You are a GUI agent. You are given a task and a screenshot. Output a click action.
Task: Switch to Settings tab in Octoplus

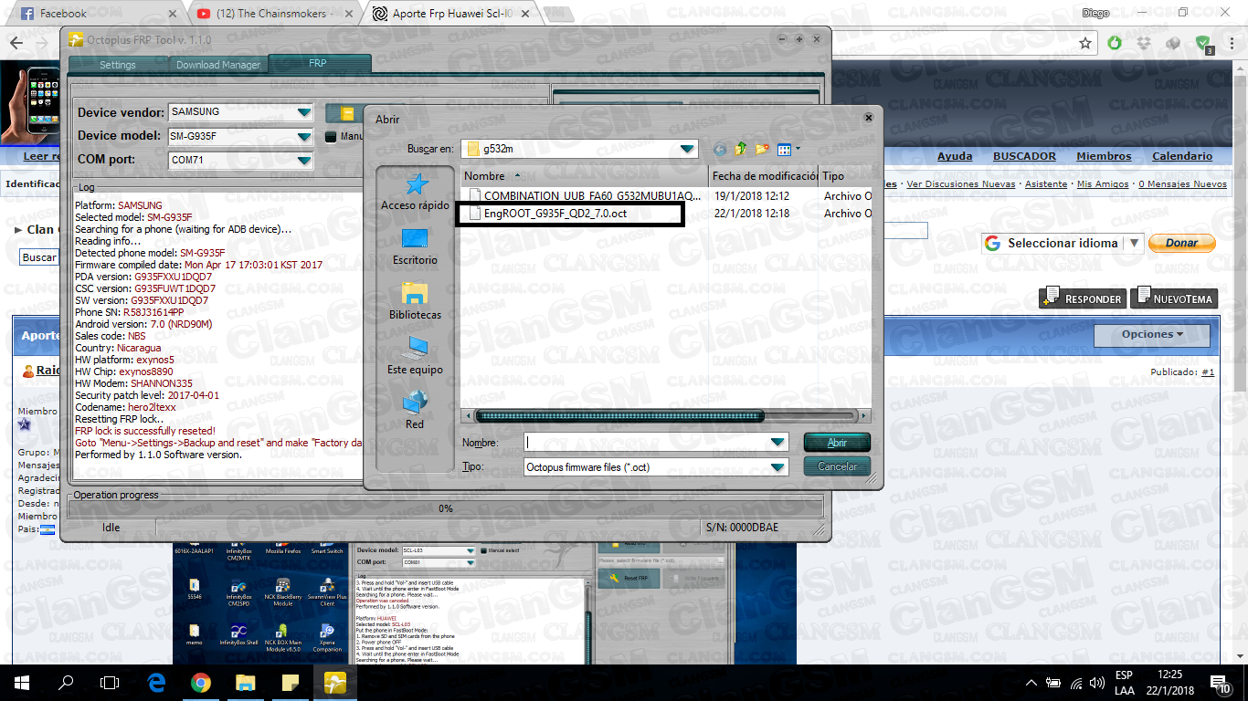pos(117,65)
